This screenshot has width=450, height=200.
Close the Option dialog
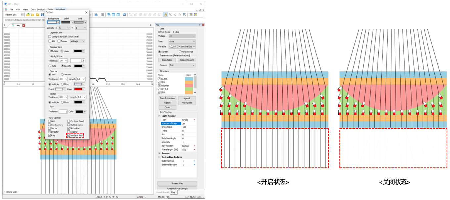point(86,12)
